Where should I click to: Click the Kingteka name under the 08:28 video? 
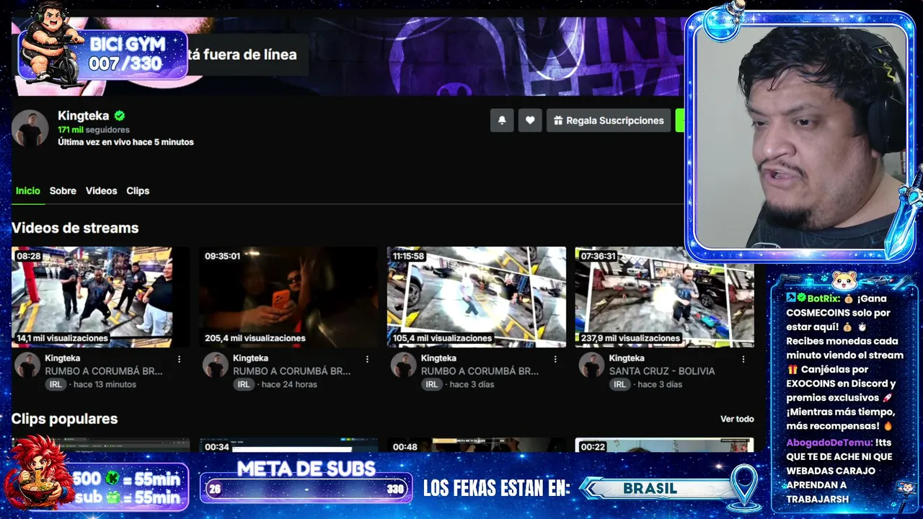63,358
